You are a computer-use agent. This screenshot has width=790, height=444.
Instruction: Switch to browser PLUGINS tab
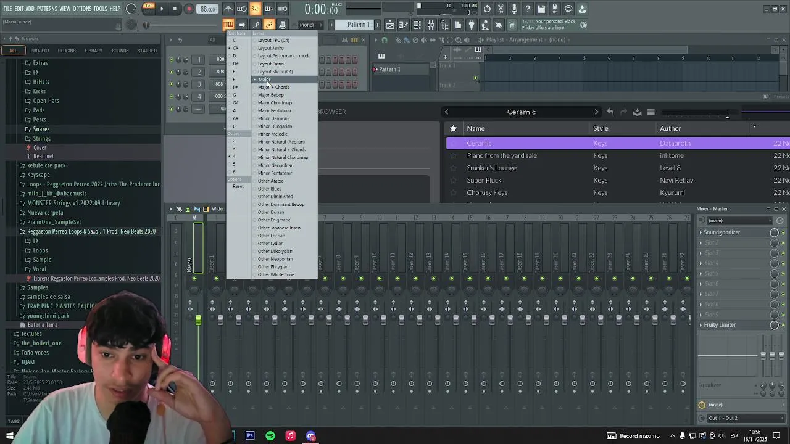tap(67, 51)
